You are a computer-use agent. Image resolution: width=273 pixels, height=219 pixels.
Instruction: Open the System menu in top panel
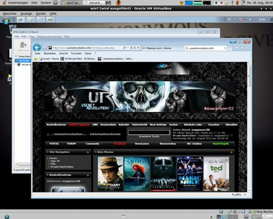45,3
